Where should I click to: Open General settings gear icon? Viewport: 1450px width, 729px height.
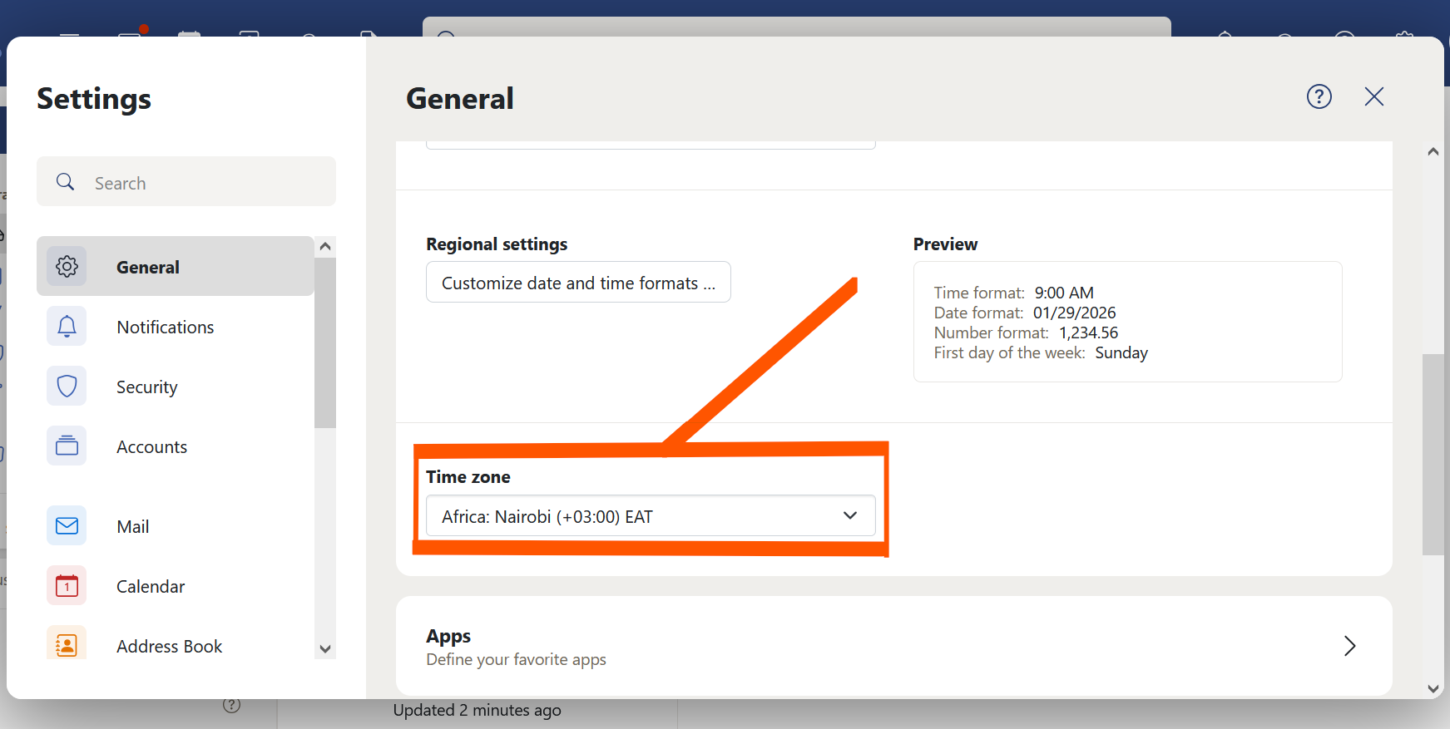[67, 266]
